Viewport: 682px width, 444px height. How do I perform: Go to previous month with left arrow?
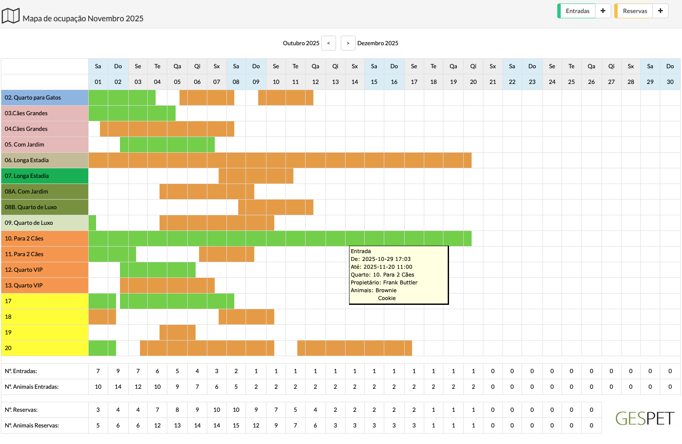[329, 43]
